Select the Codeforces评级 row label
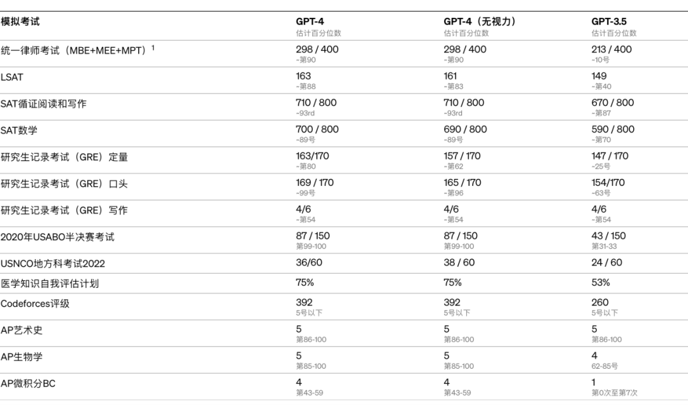 point(35,304)
